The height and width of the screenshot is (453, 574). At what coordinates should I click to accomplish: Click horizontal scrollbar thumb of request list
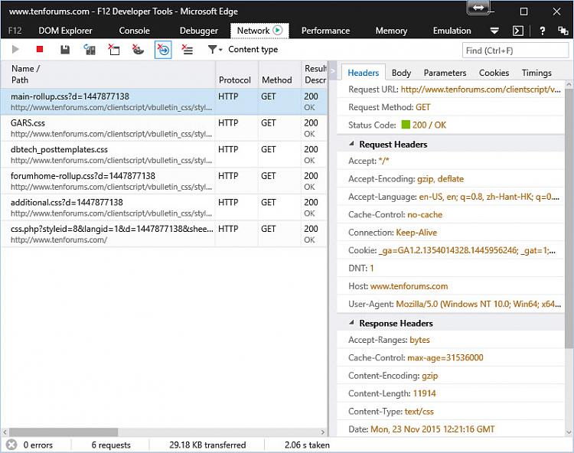pos(64,432)
